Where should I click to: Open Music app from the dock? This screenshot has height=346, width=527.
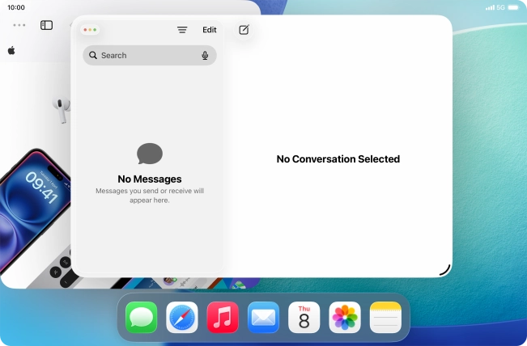pyautogui.click(x=223, y=317)
